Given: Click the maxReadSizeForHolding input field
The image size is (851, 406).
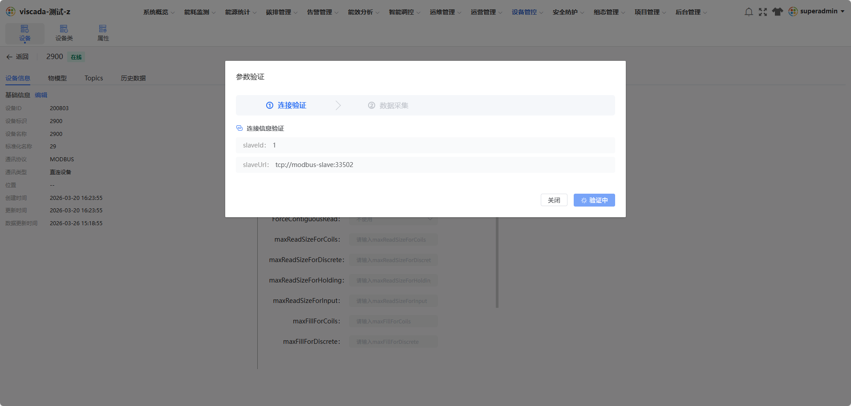Looking at the screenshot, I should pyautogui.click(x=393, y=280).
